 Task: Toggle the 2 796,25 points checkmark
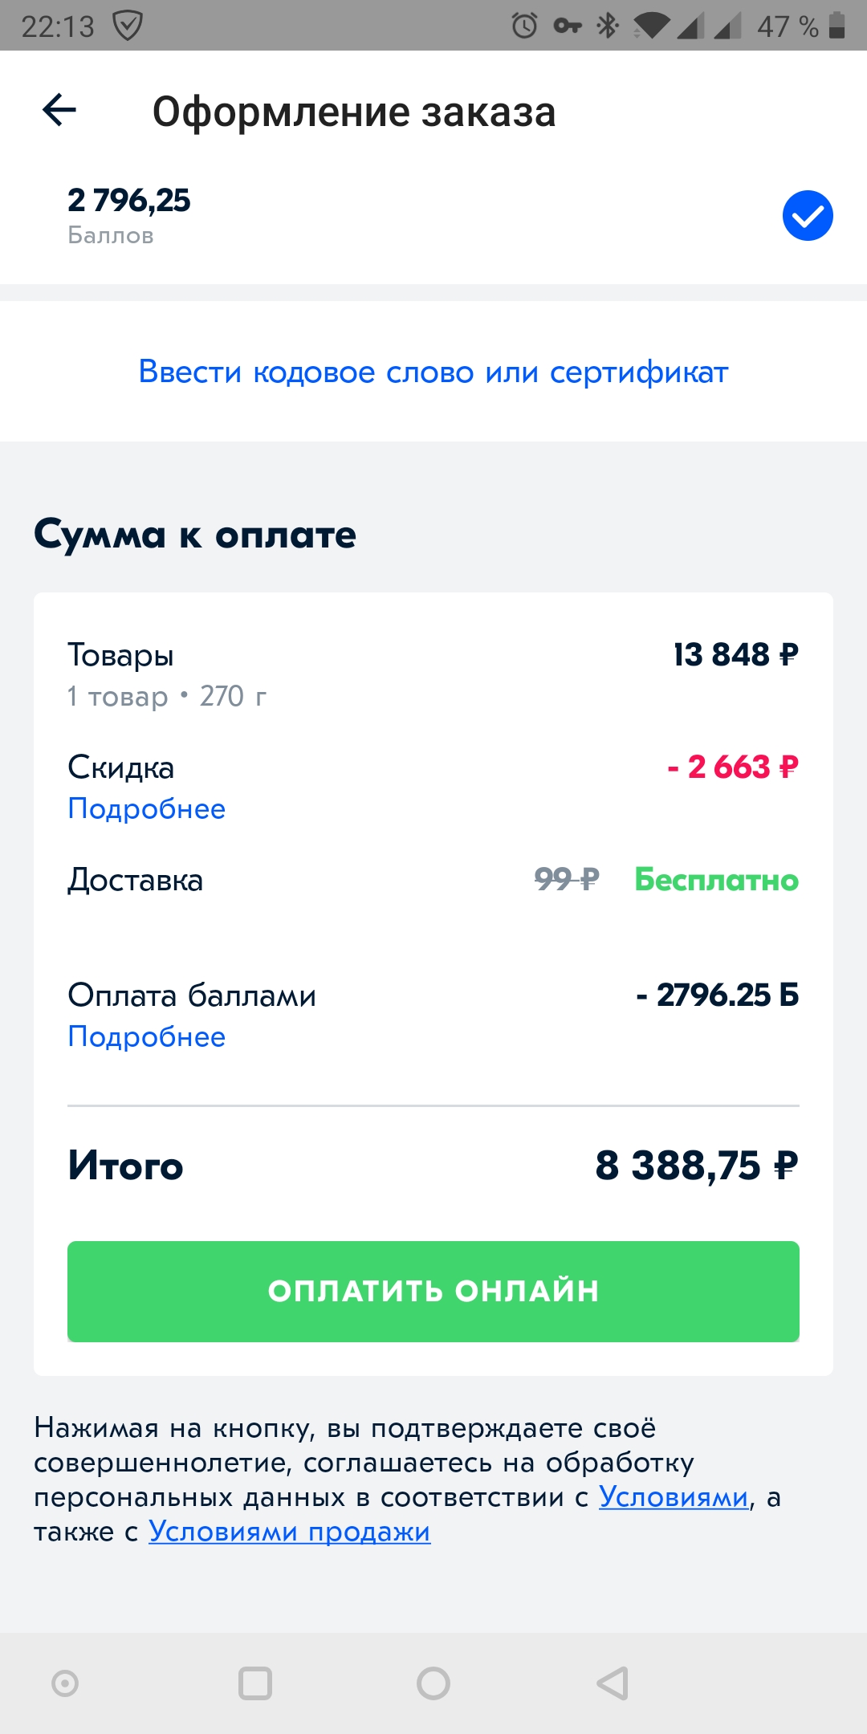point(807,215)
